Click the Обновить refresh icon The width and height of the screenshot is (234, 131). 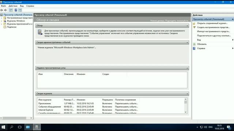tap(194, 44)
